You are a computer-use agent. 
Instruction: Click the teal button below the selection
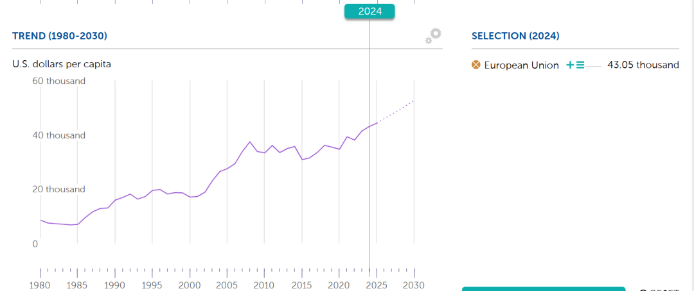[543, 289]
